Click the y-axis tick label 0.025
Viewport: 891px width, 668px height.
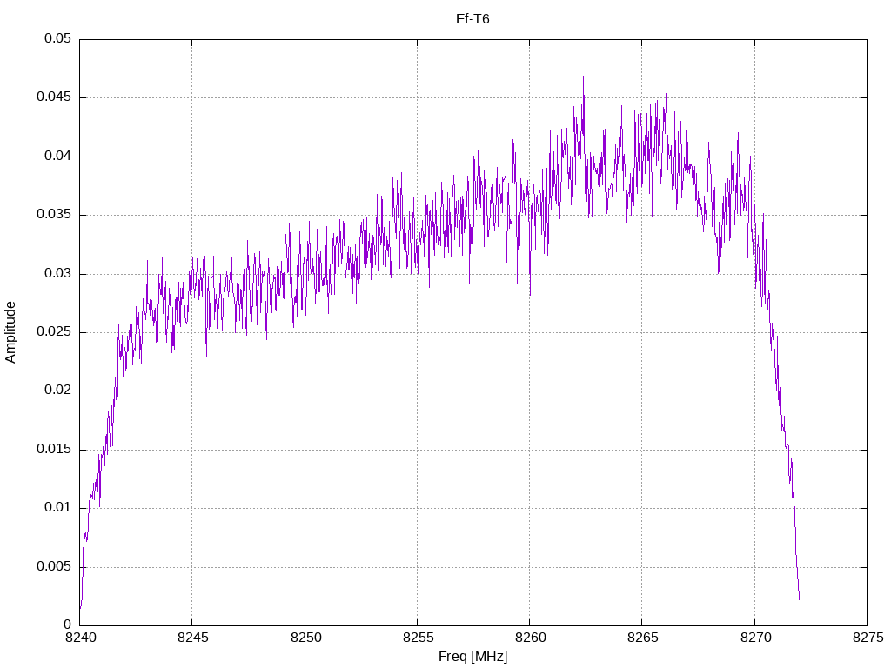54,331
